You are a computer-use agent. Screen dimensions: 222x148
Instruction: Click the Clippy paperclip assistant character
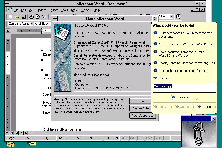(x=199, y=133)
